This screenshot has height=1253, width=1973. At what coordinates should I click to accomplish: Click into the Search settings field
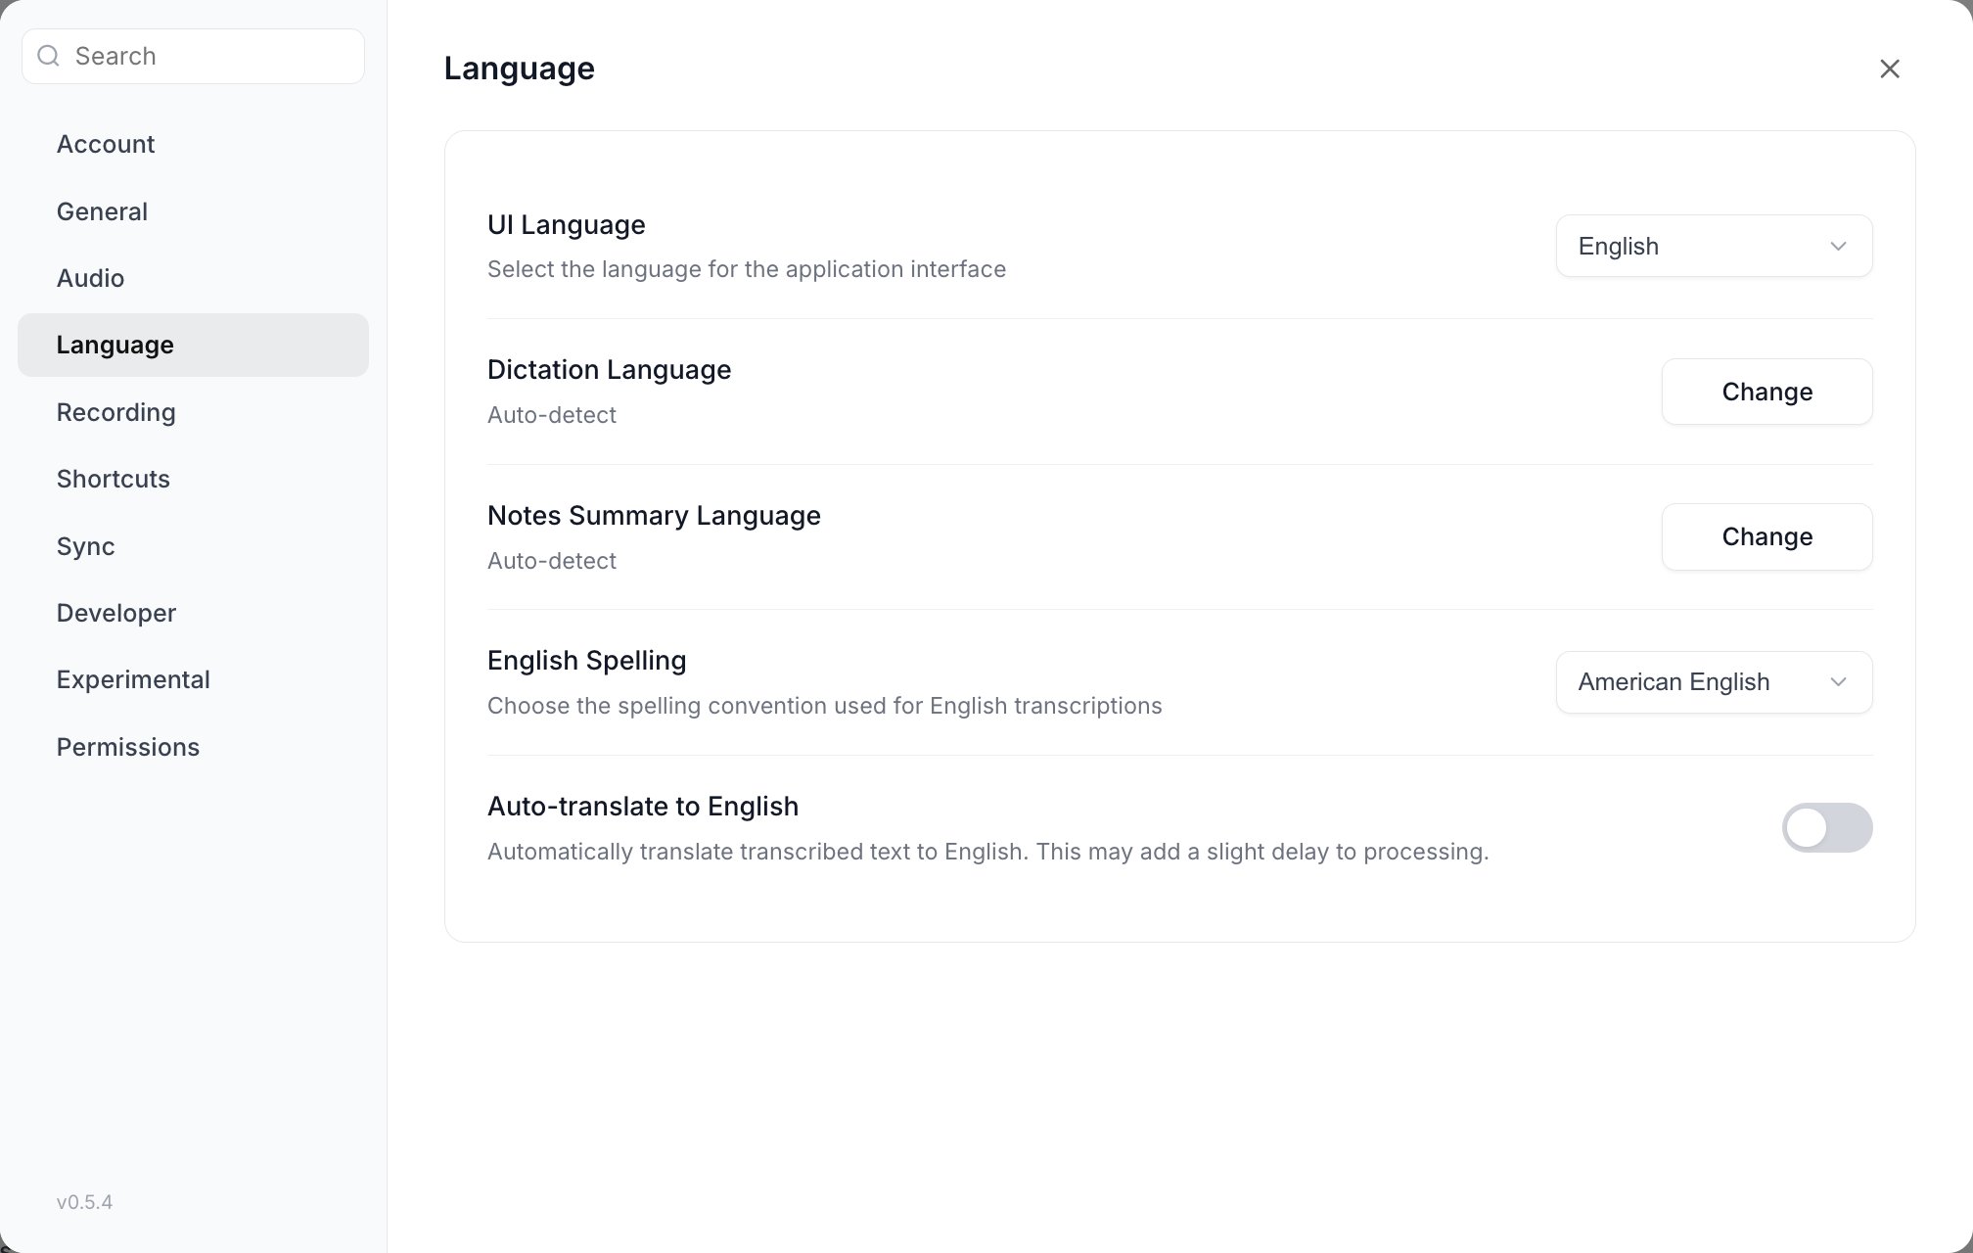pyautogui.click(x=193, y=56)
